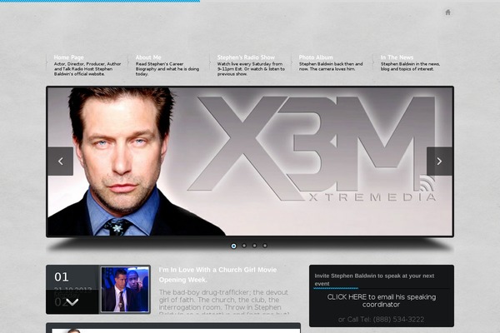Click 'Read Stephen's Career Biography' description
Viewport: 500px width, 333px height.
click(x=167, y=69)
